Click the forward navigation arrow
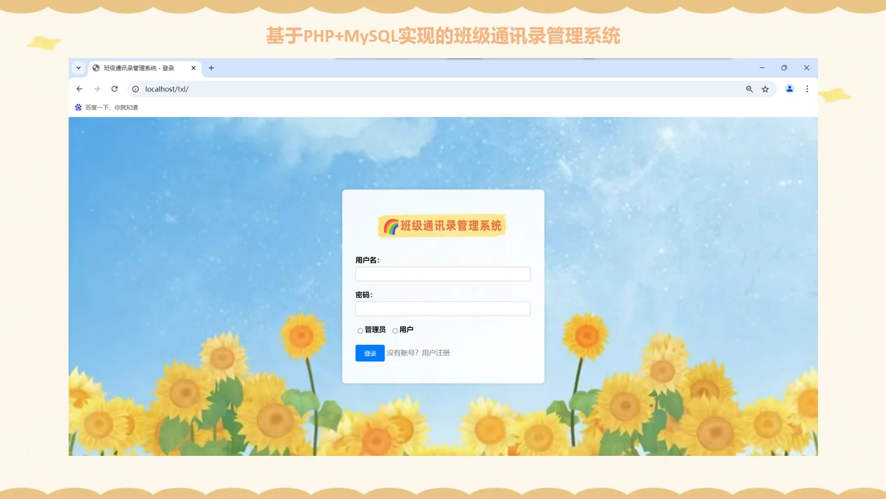The width and height of the screenshot is (886, 499). (x=97, y=89)
